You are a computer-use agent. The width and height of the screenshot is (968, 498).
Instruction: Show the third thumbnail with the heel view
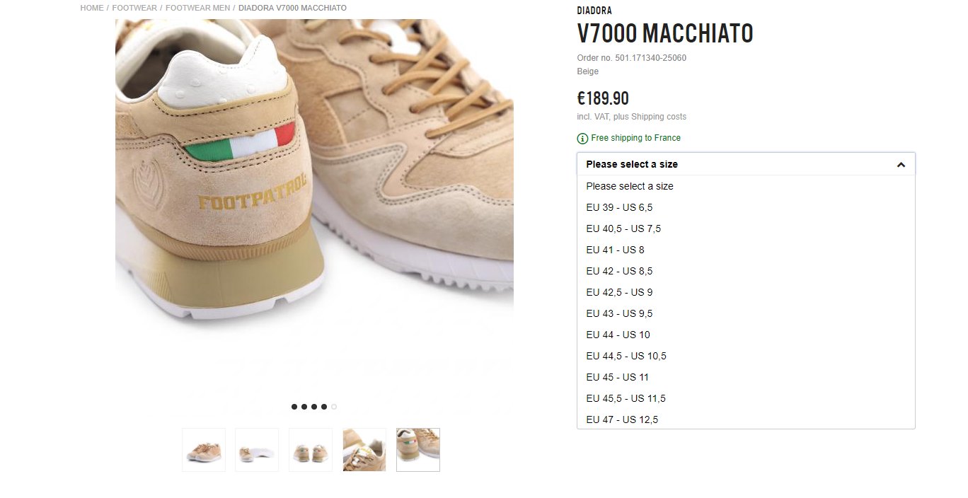(311, 450)
